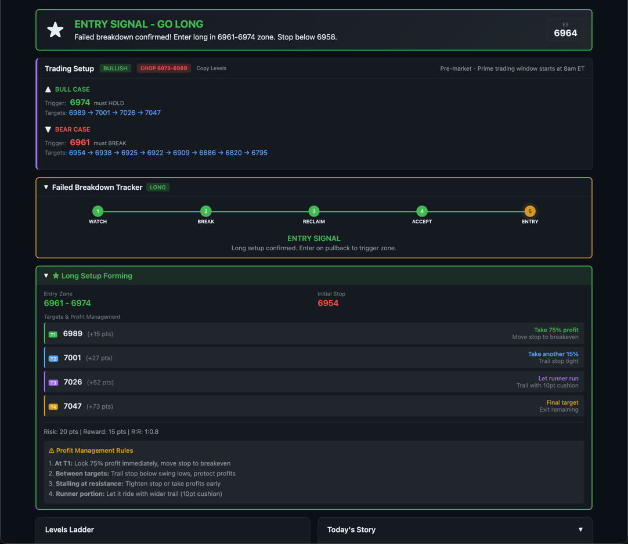Click the T1 badge next to target 6989
Viewport: 628px width, 544px height.
[53, 334]
